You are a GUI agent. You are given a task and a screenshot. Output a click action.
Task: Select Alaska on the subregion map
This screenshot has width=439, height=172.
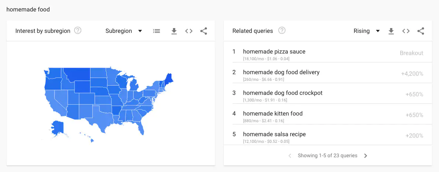58,128
